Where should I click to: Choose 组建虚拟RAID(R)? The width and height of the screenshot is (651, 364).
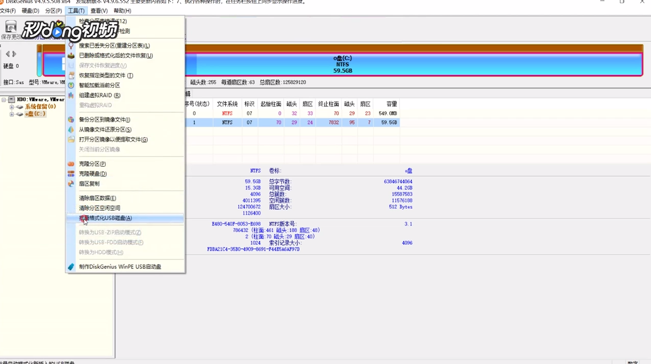tap(125, 95)
